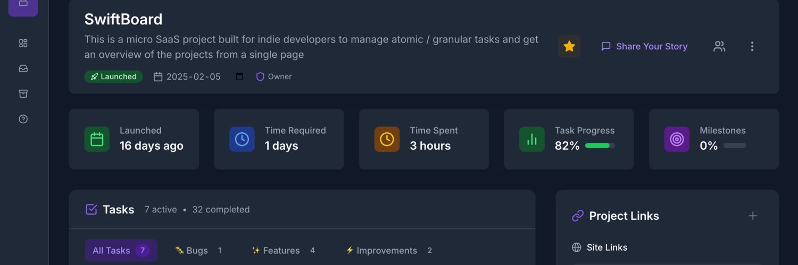Open the Features tab
The width and height of the screenshot is (798, 265).
[x=283, y=251]
